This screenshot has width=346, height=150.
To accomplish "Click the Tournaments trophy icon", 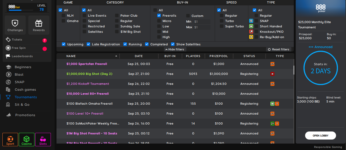I will 9,97.
